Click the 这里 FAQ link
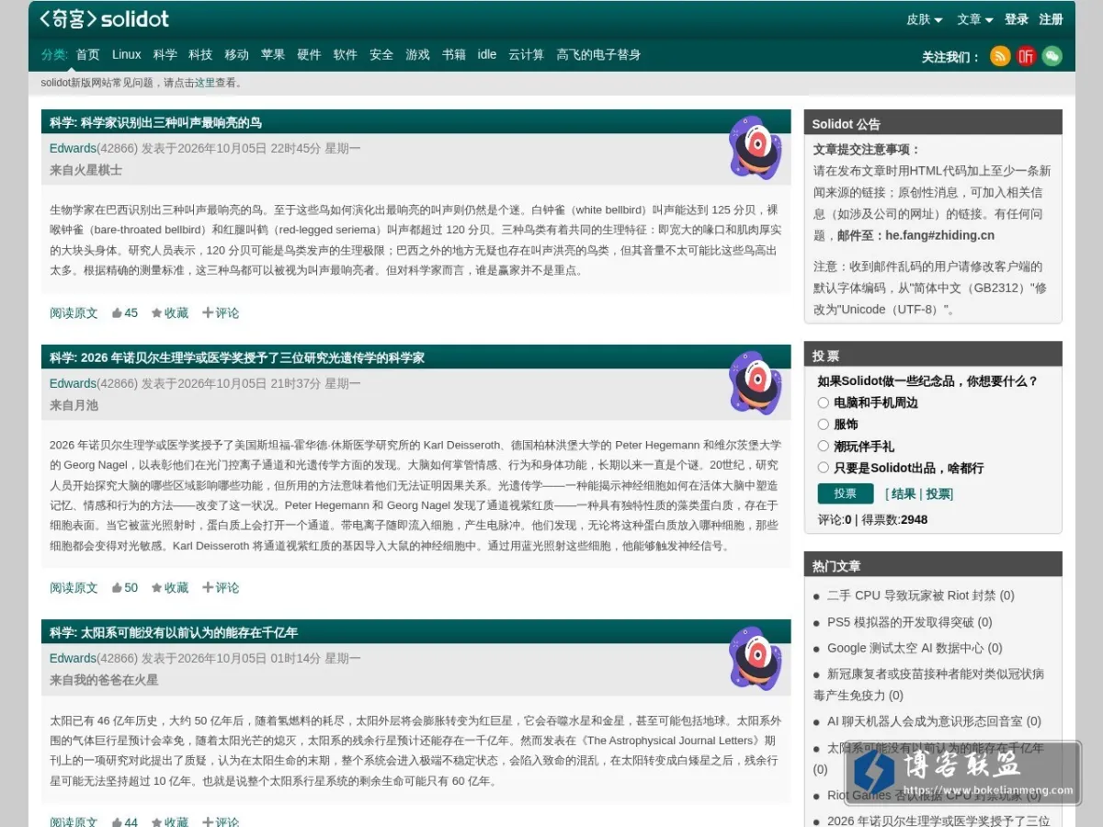The image size is (1103, 827). pyautogui.click(x=204, y=83)
